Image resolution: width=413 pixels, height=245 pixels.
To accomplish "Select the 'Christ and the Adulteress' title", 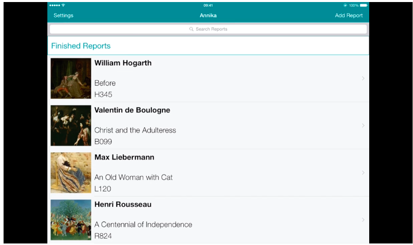I will pyautogui.click(x=135, y=130).
